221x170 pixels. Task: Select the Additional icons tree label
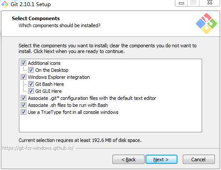point(44,63)
